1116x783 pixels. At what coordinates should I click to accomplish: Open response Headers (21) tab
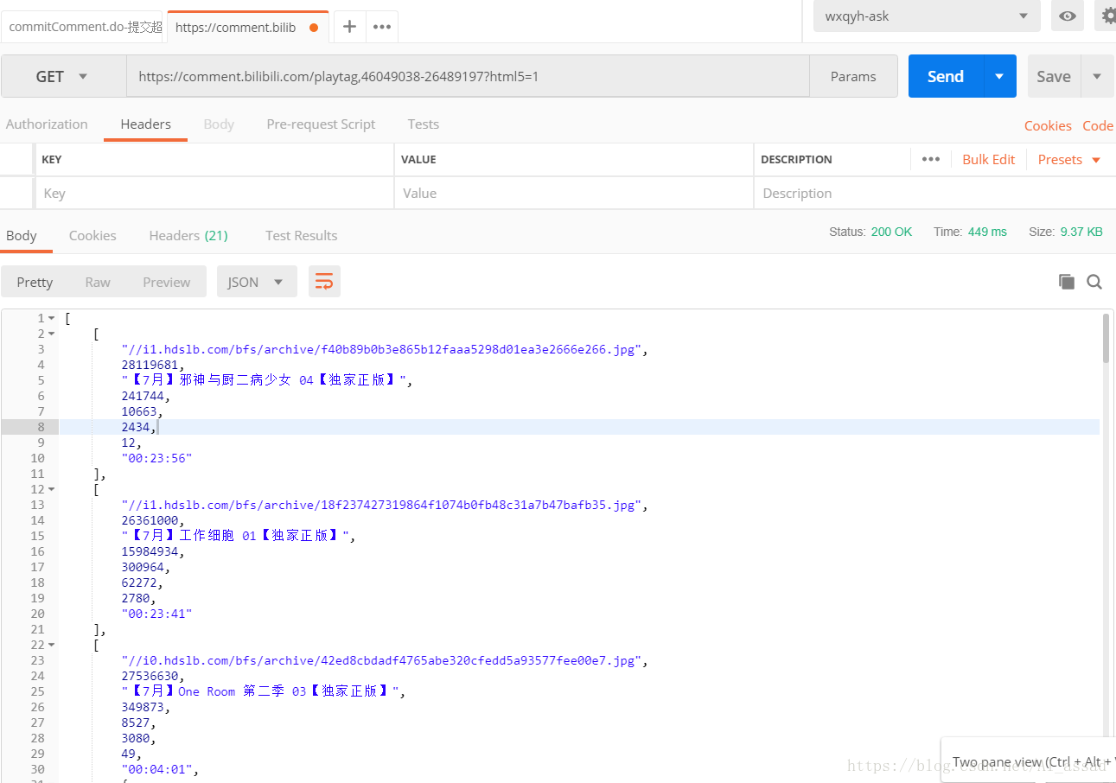point(188,235)
